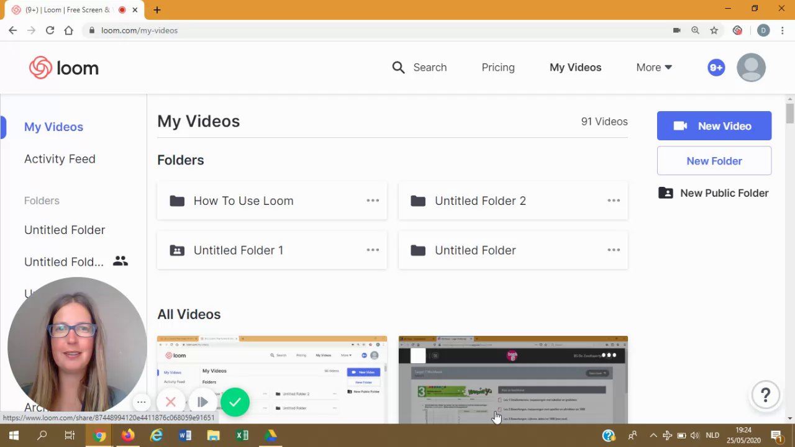This screenshot has width=795, height=447.
Task: Go to the My Videos header tab
Action: pyautogui.click(x=575, y=67)
